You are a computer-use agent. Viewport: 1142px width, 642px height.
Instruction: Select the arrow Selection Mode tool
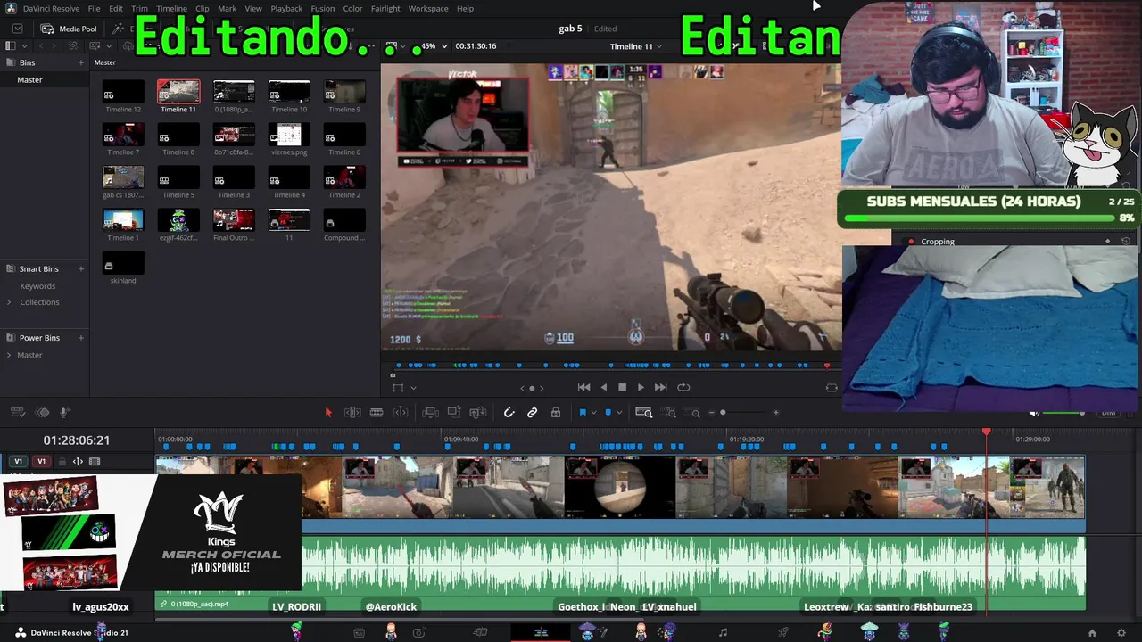coord(328,412)
